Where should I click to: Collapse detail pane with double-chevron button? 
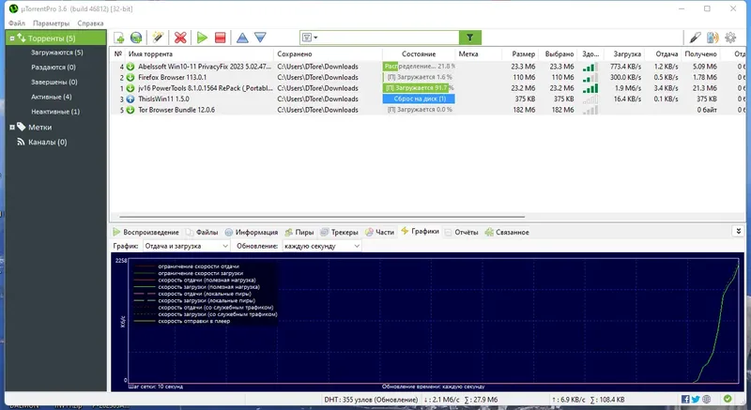[x=738, y=232]
